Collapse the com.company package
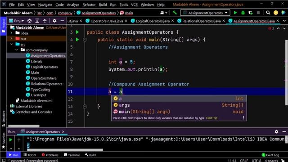The width and height of the screenshot is (288, 162). [x=17, y=50]
